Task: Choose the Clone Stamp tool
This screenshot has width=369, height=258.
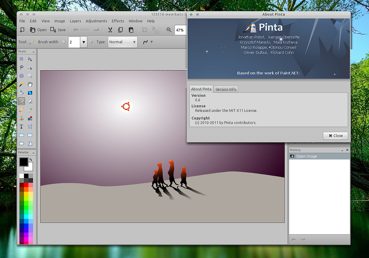Action: point(21,118)
